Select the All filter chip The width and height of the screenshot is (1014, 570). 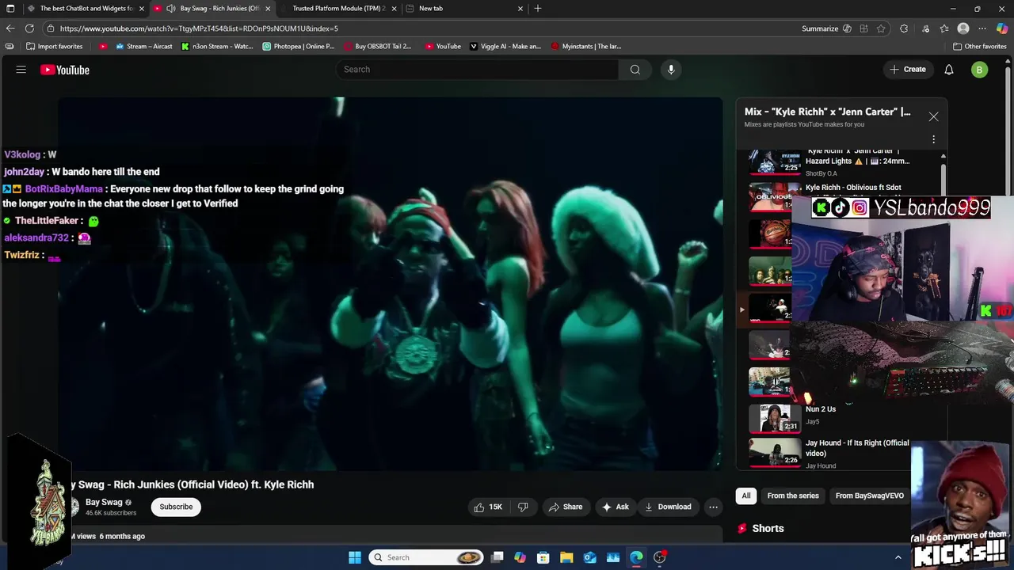tap(746, 496)
